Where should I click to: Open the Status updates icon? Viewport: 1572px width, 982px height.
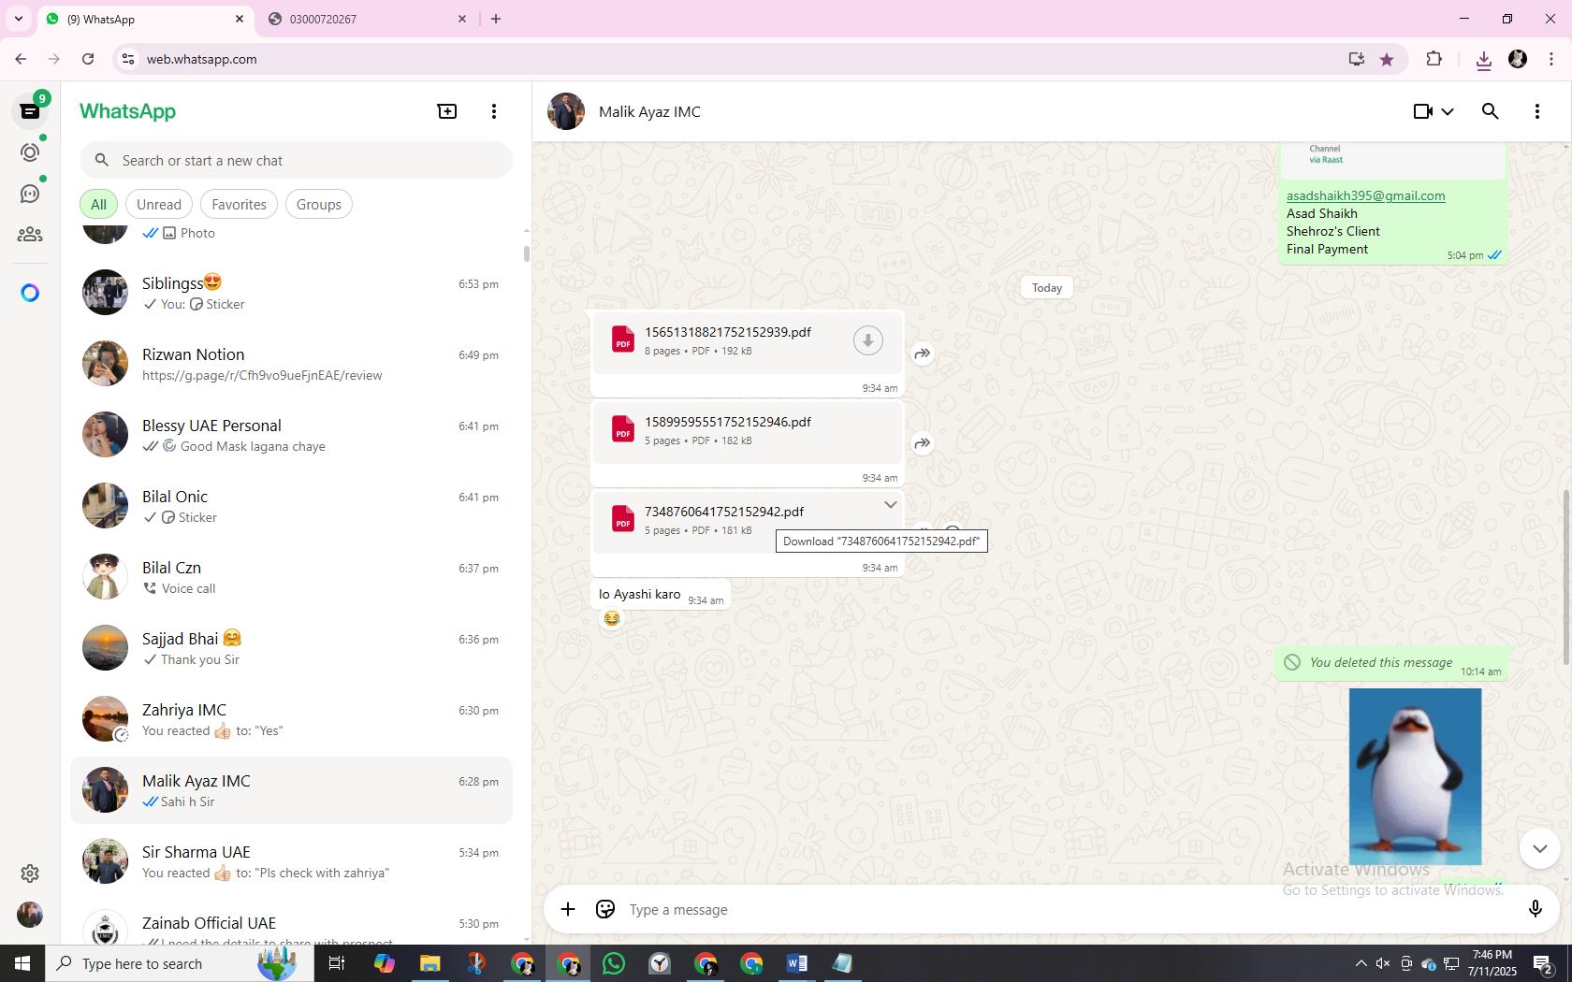(x=30, y=152)
